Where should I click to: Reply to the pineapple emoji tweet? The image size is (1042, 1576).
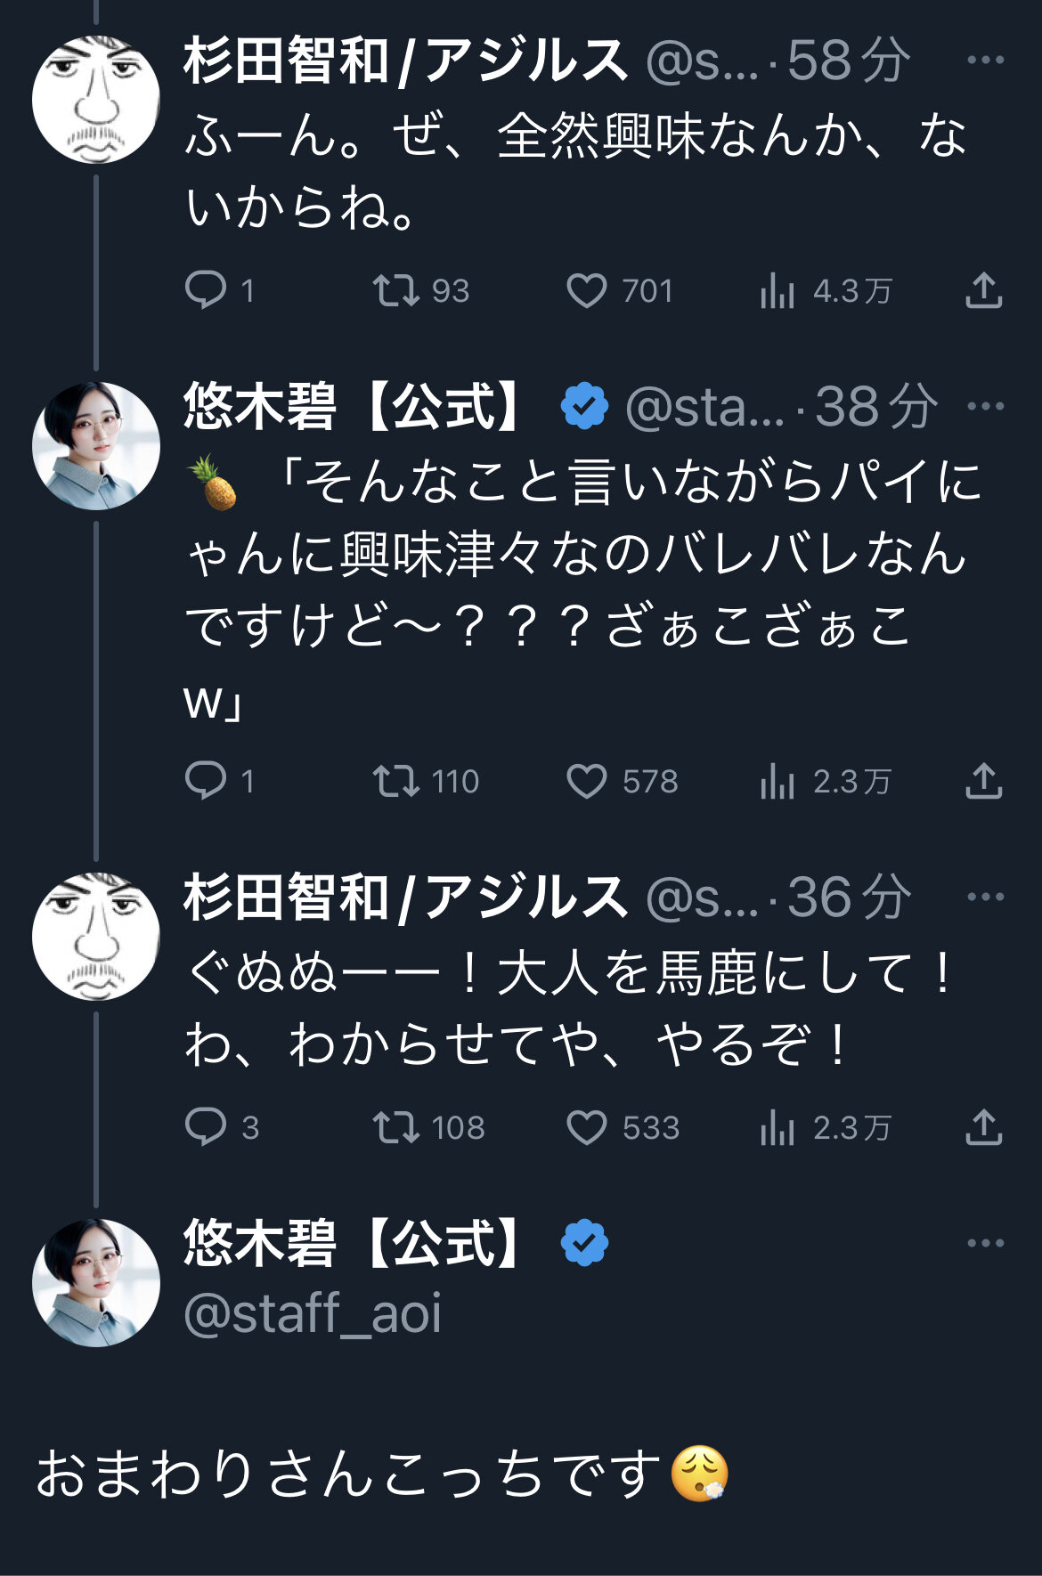[206, 781]
